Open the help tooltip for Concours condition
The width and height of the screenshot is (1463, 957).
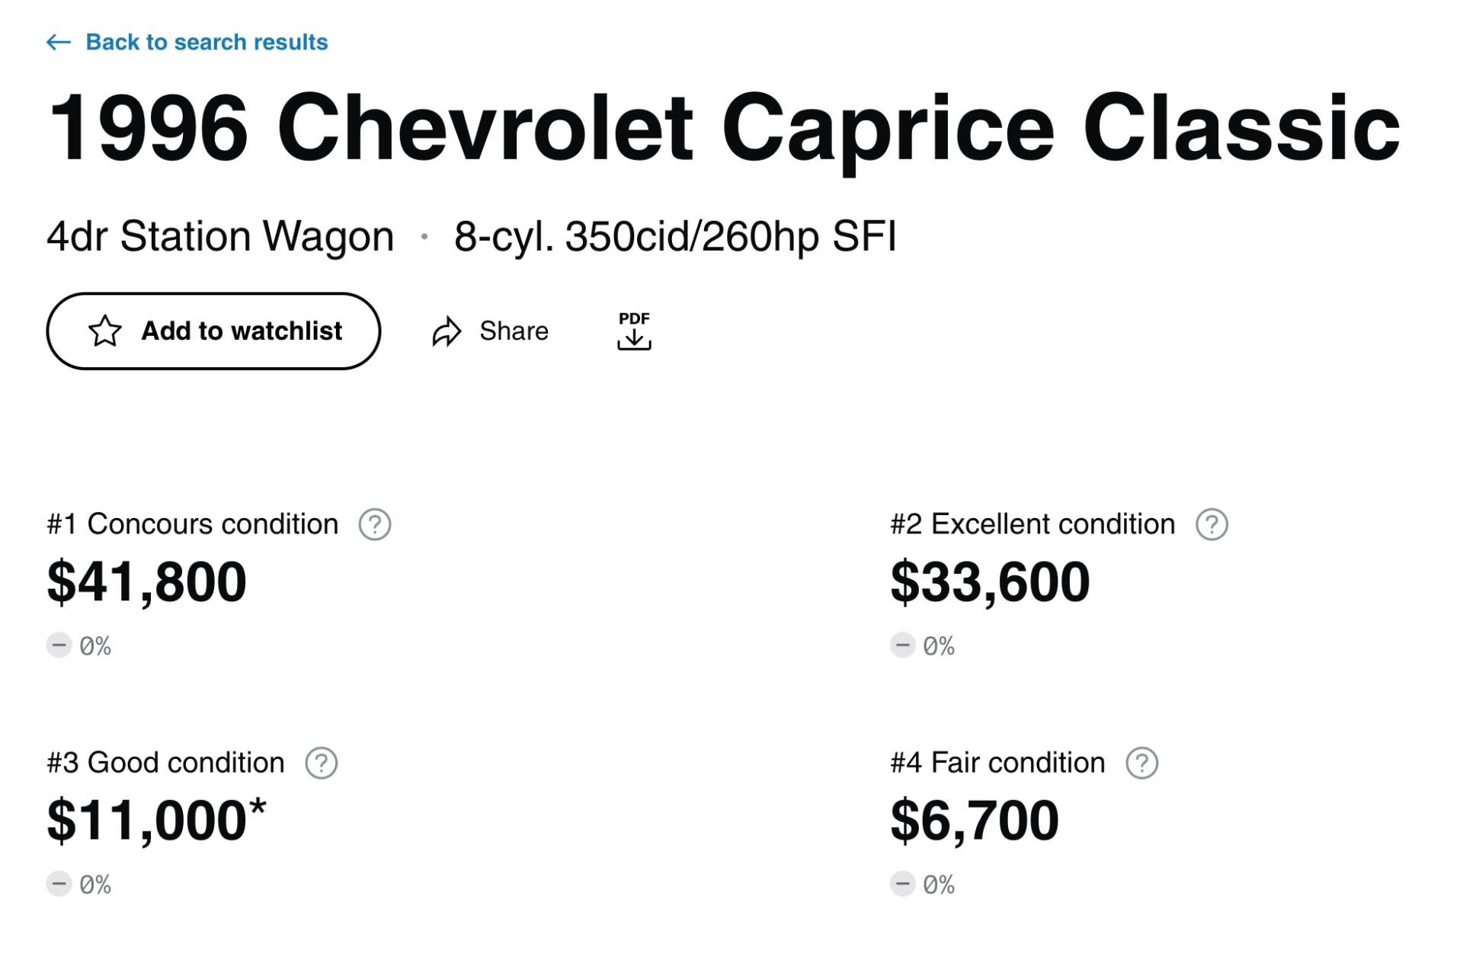375,524
